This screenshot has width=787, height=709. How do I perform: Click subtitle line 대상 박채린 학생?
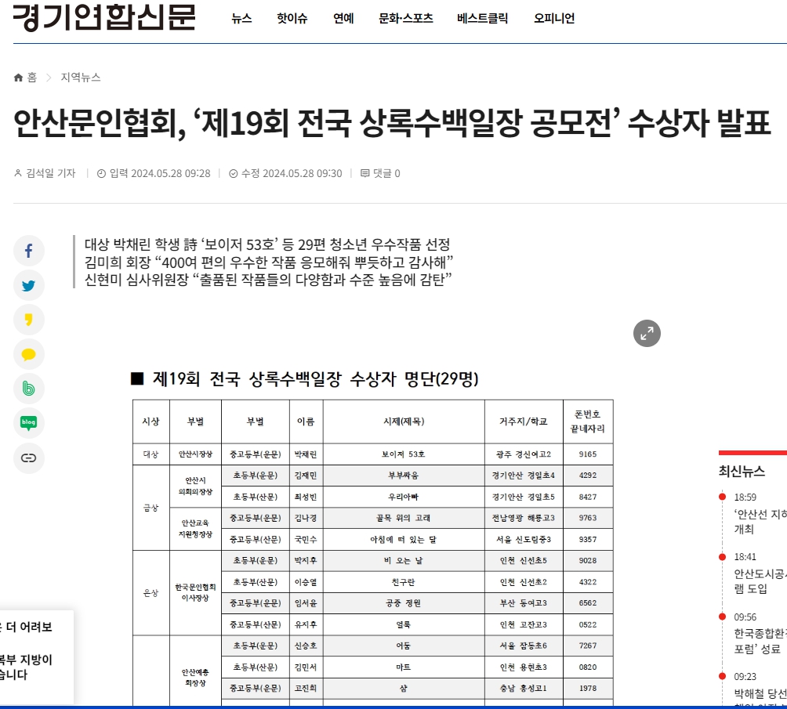267,244
